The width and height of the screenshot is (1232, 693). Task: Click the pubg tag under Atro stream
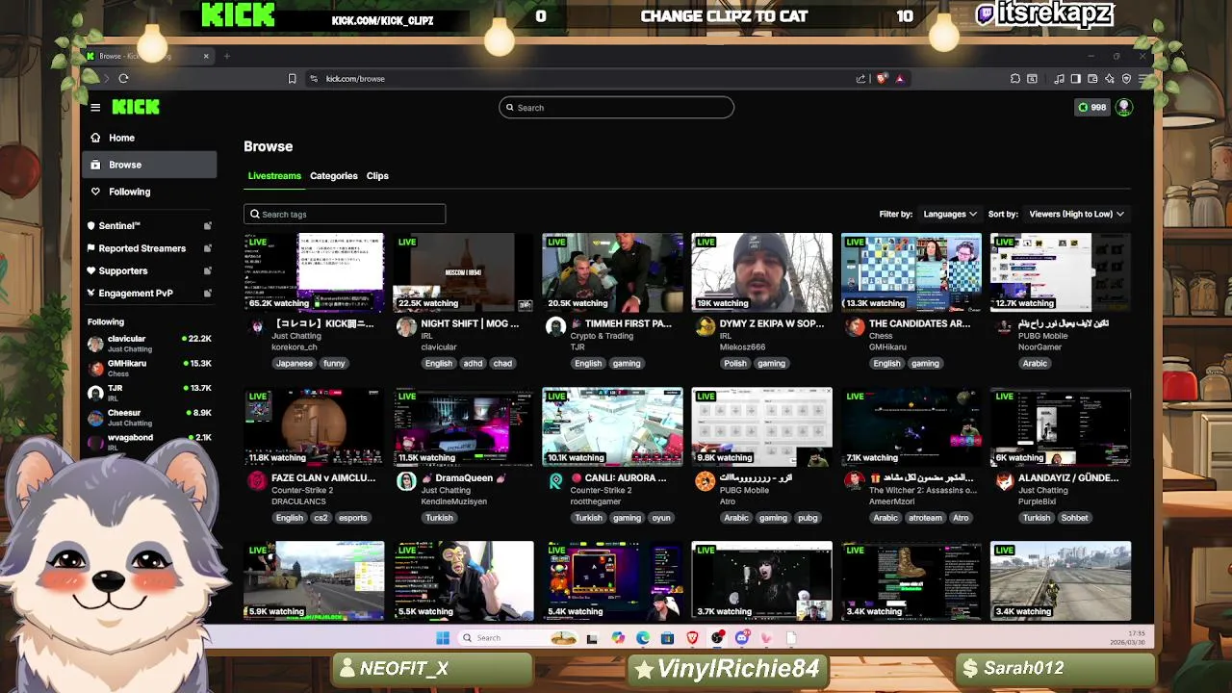coord(808,518)
